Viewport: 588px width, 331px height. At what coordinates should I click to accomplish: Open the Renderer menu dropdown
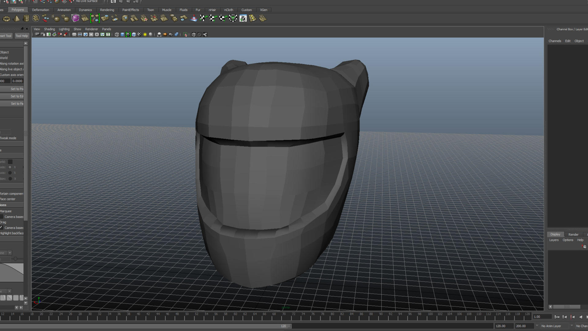91,29
